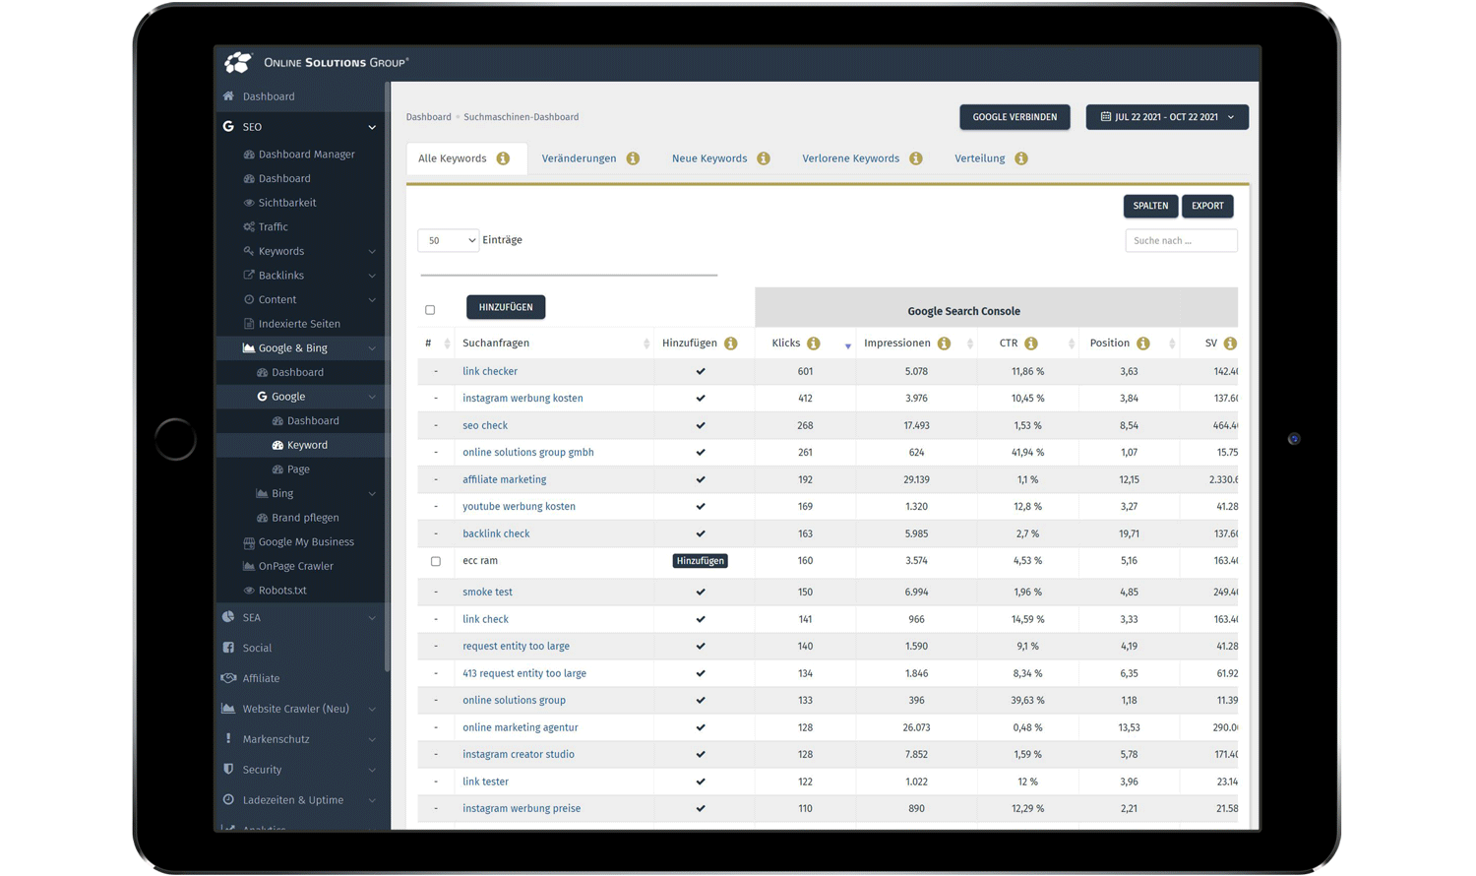Screen dimensions: 1476x876
Task: Click the Dashboard breadcrumb link
Action: (428, 117)
